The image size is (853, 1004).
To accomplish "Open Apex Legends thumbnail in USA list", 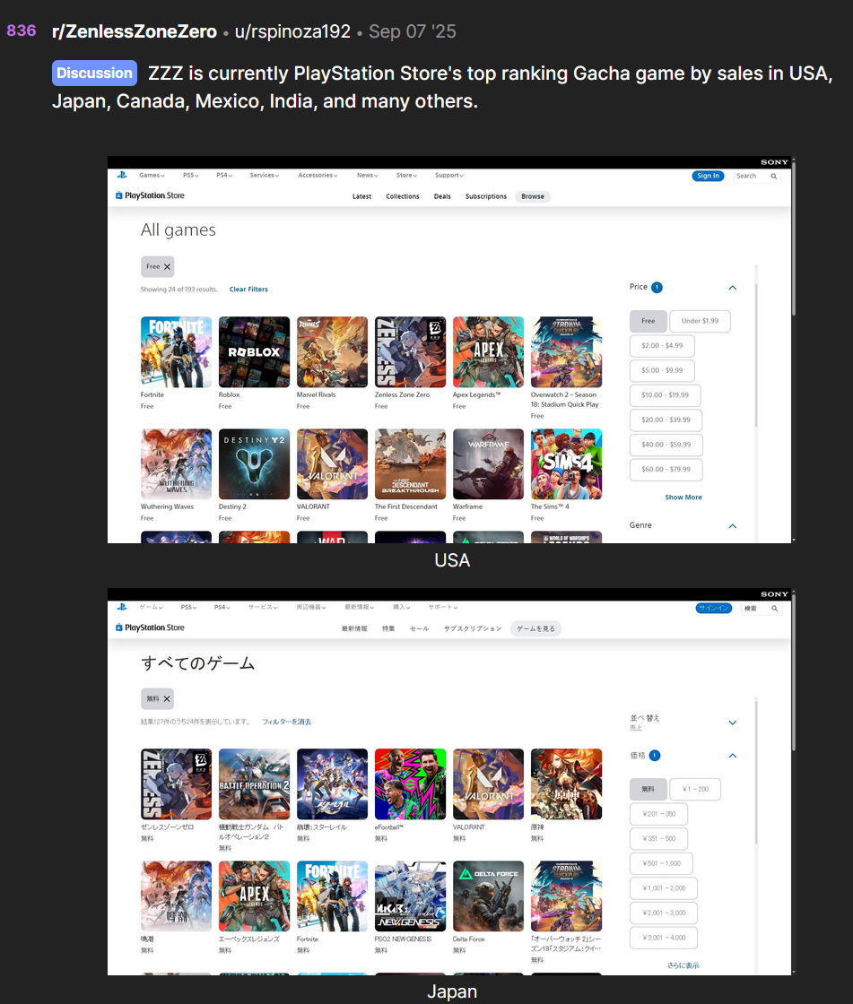I will [488, 351].
